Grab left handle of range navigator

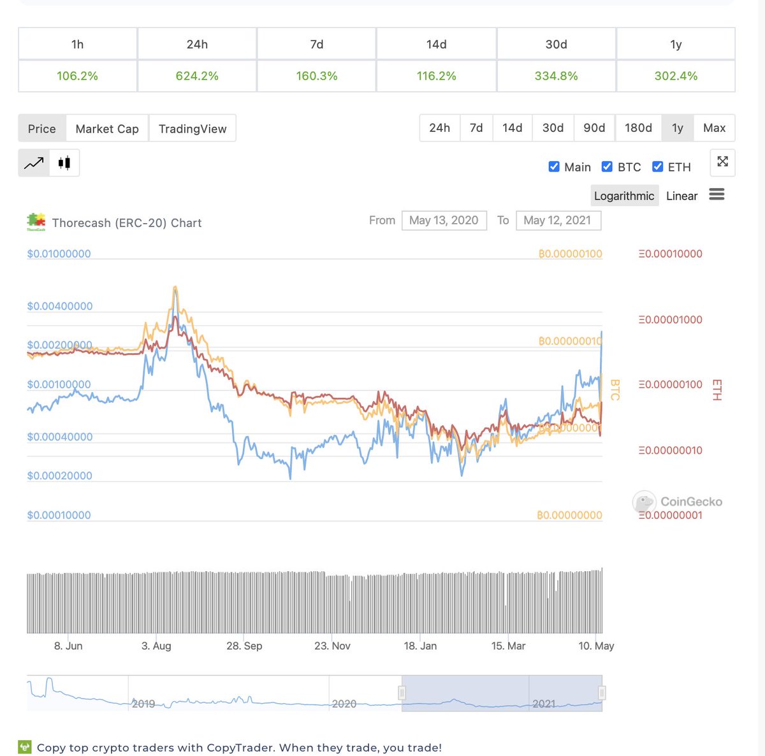coord(402,693)
